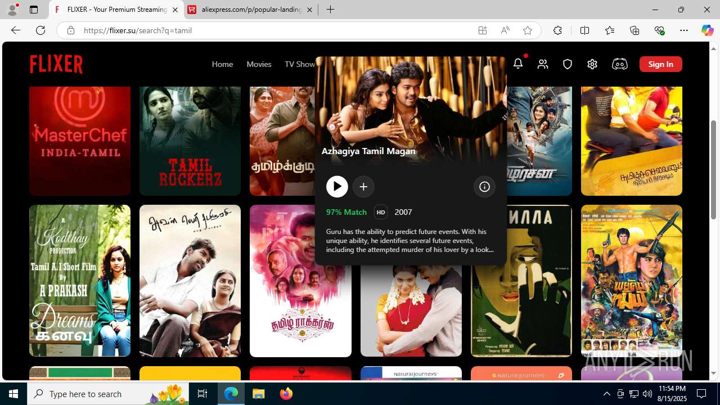This screenshot has width=720, height=405.
Task: Play Azhagiya Tamil Magan from the popup
Action: point(337,187)
